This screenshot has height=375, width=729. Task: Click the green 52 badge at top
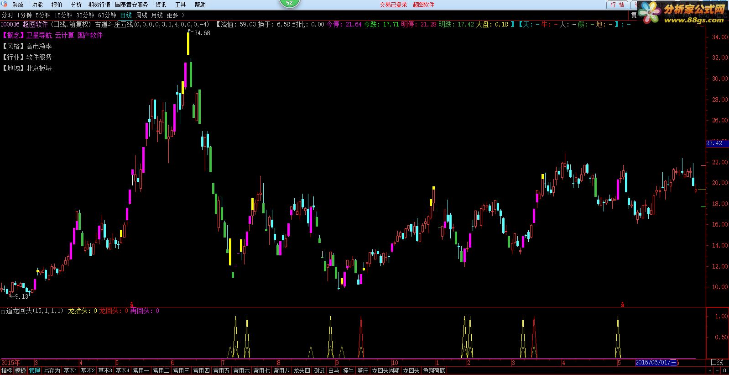click(289, 3)
